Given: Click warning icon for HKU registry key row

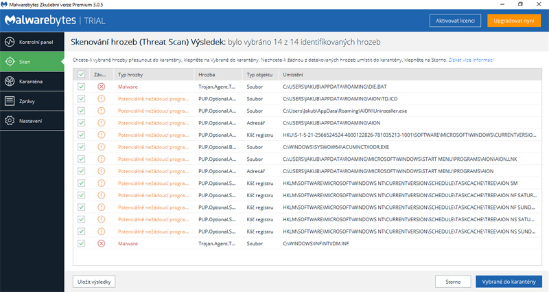Looking at the screenshot, I should point(101,135).
